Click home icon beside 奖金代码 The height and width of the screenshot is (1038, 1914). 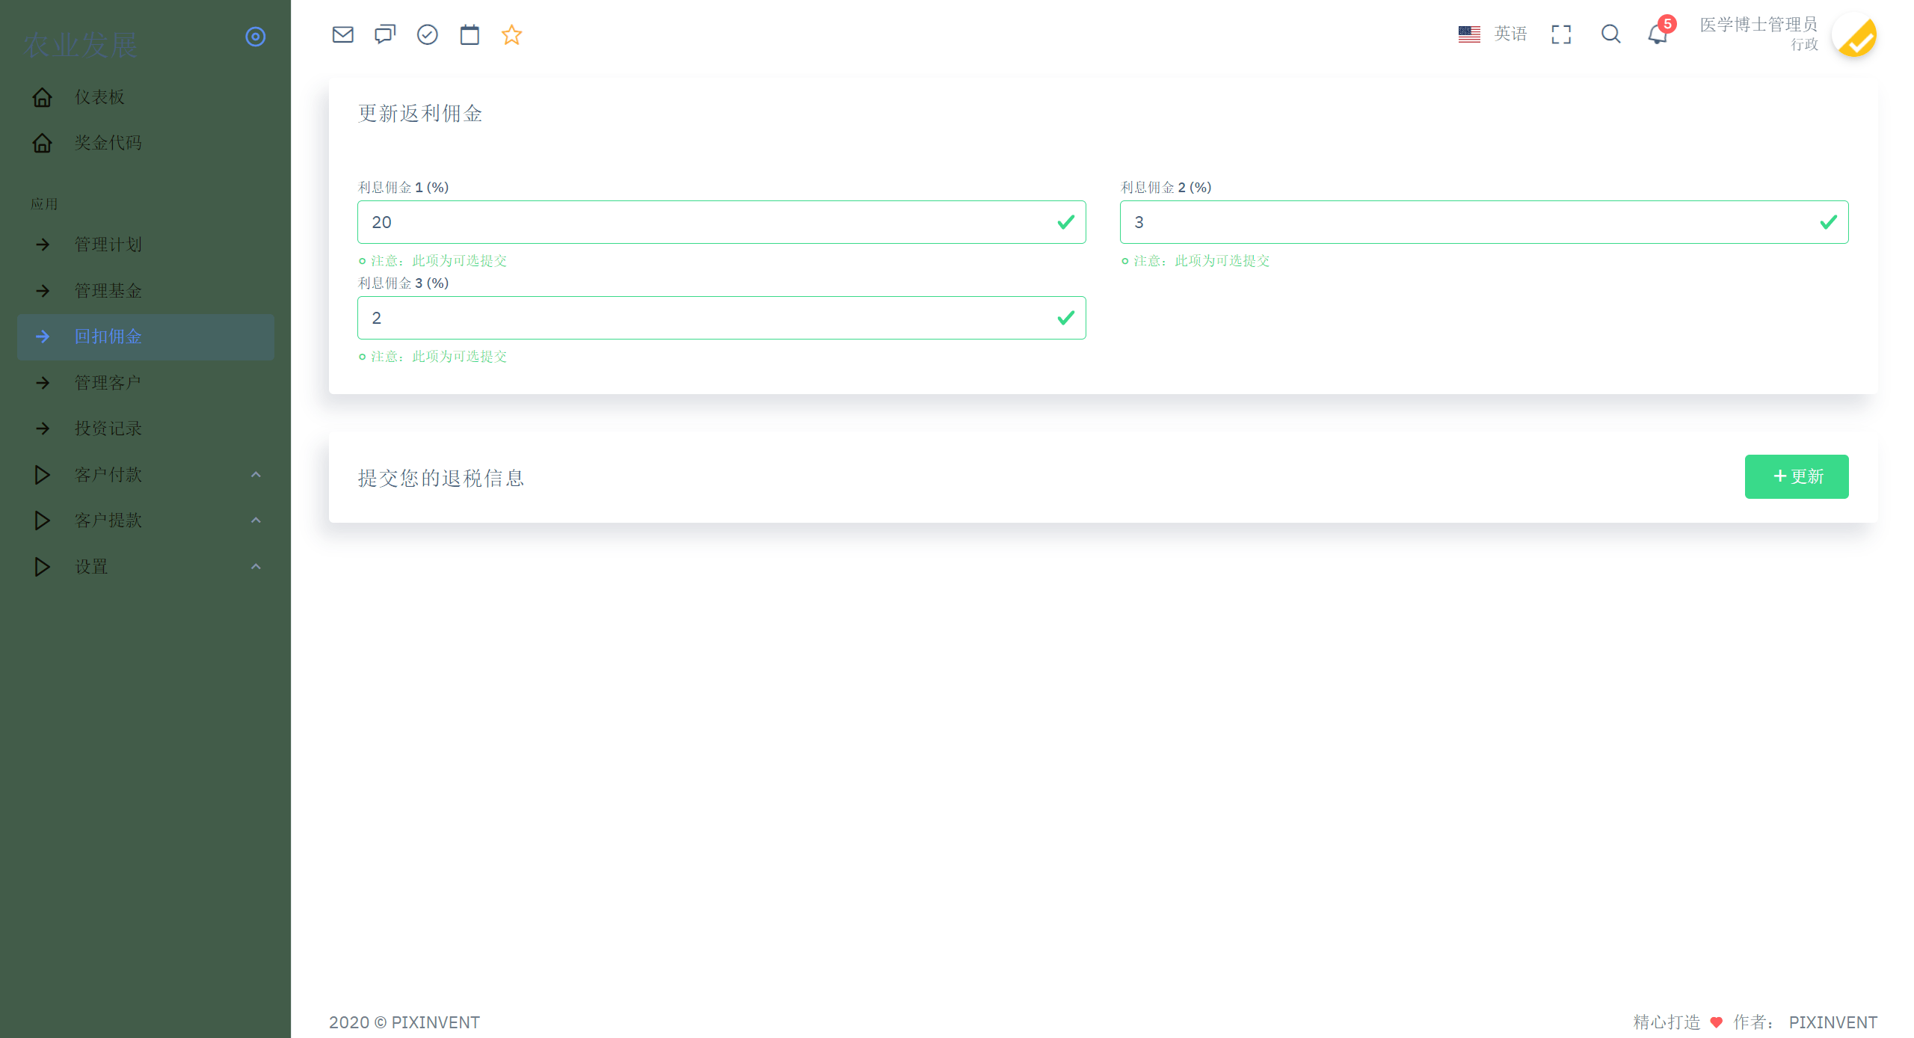click(x=43, y=143)
